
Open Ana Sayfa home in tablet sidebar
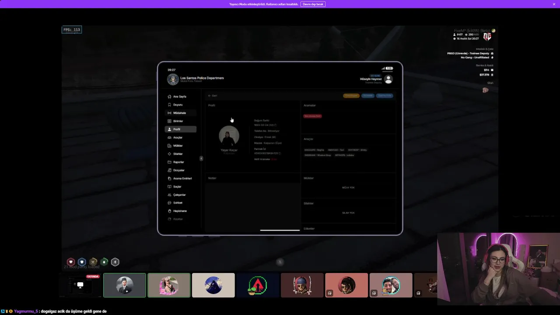tap(180, 96)
